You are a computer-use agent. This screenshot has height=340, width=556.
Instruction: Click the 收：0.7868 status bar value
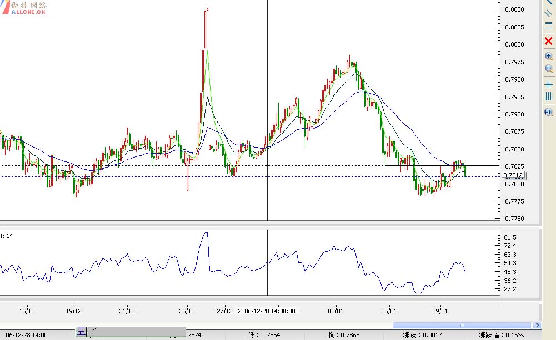(343, 335)
